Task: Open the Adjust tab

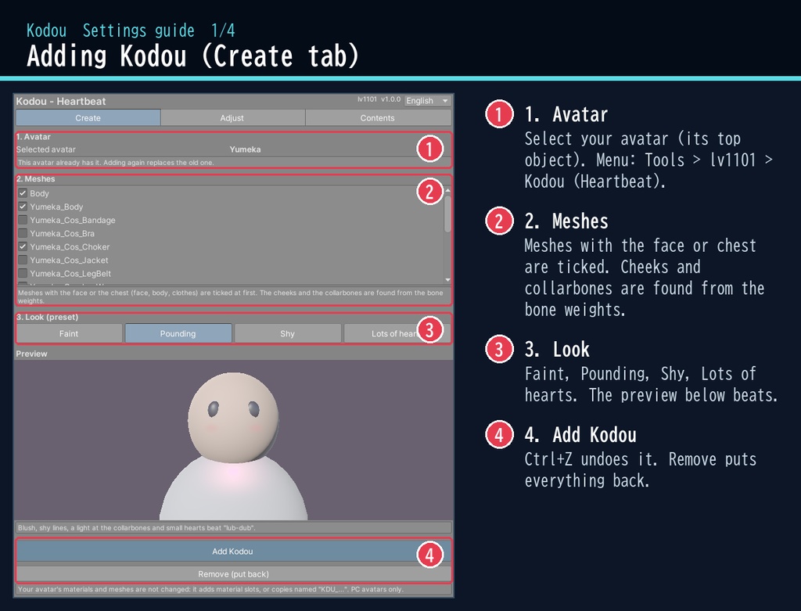Action: (x=232, y=117)
